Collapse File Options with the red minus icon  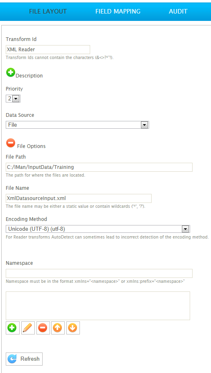click(11, 143)
